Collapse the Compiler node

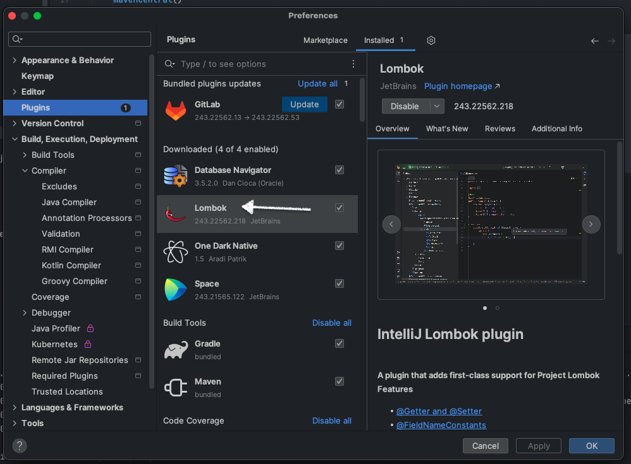(25, 170)
